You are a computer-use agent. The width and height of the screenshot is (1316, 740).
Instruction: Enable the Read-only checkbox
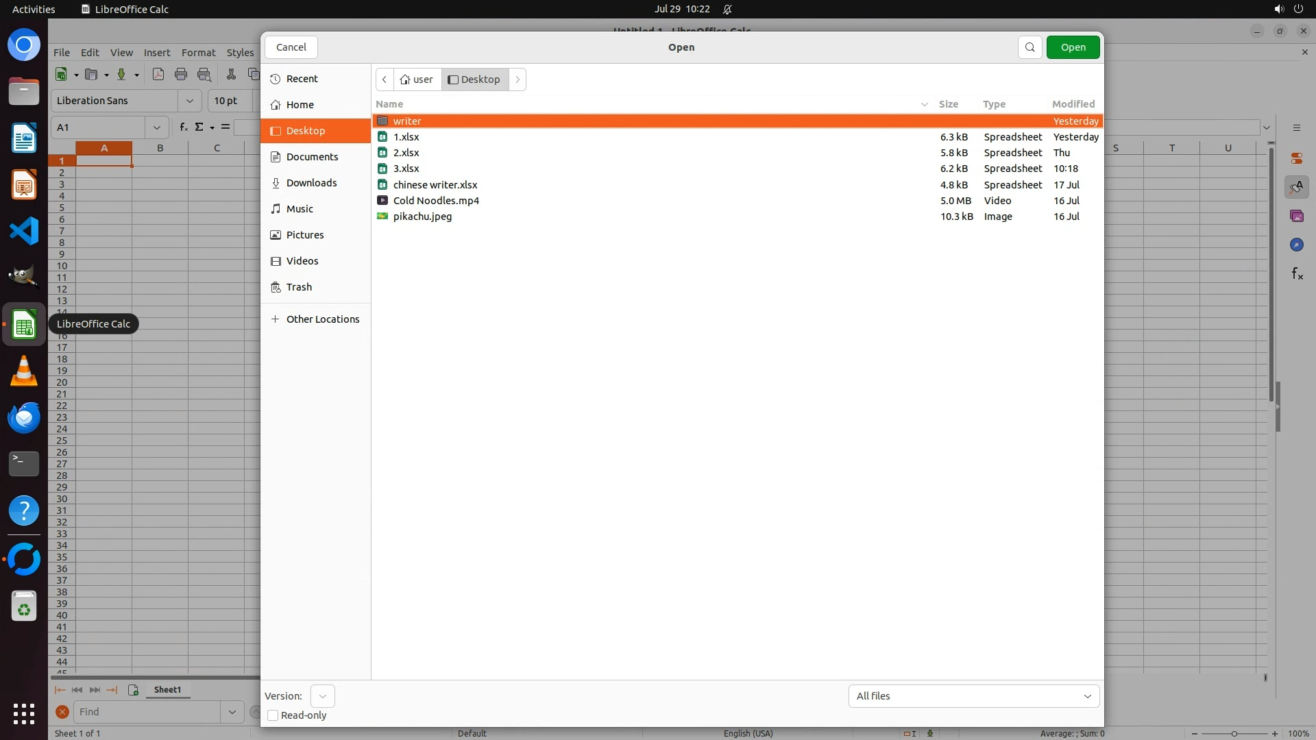273,715
